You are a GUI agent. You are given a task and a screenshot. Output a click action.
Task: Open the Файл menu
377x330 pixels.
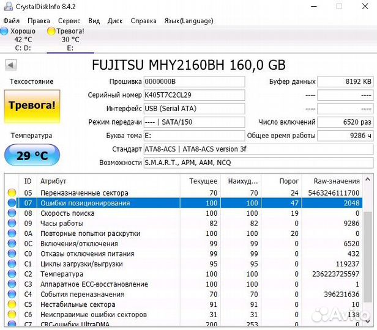pyautogui.click(x=11, y=21)
